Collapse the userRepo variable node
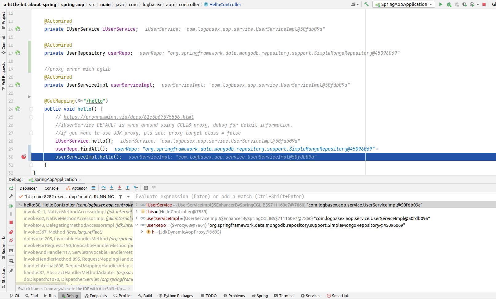This screenshot has width=496, height=299. [137, 225]
